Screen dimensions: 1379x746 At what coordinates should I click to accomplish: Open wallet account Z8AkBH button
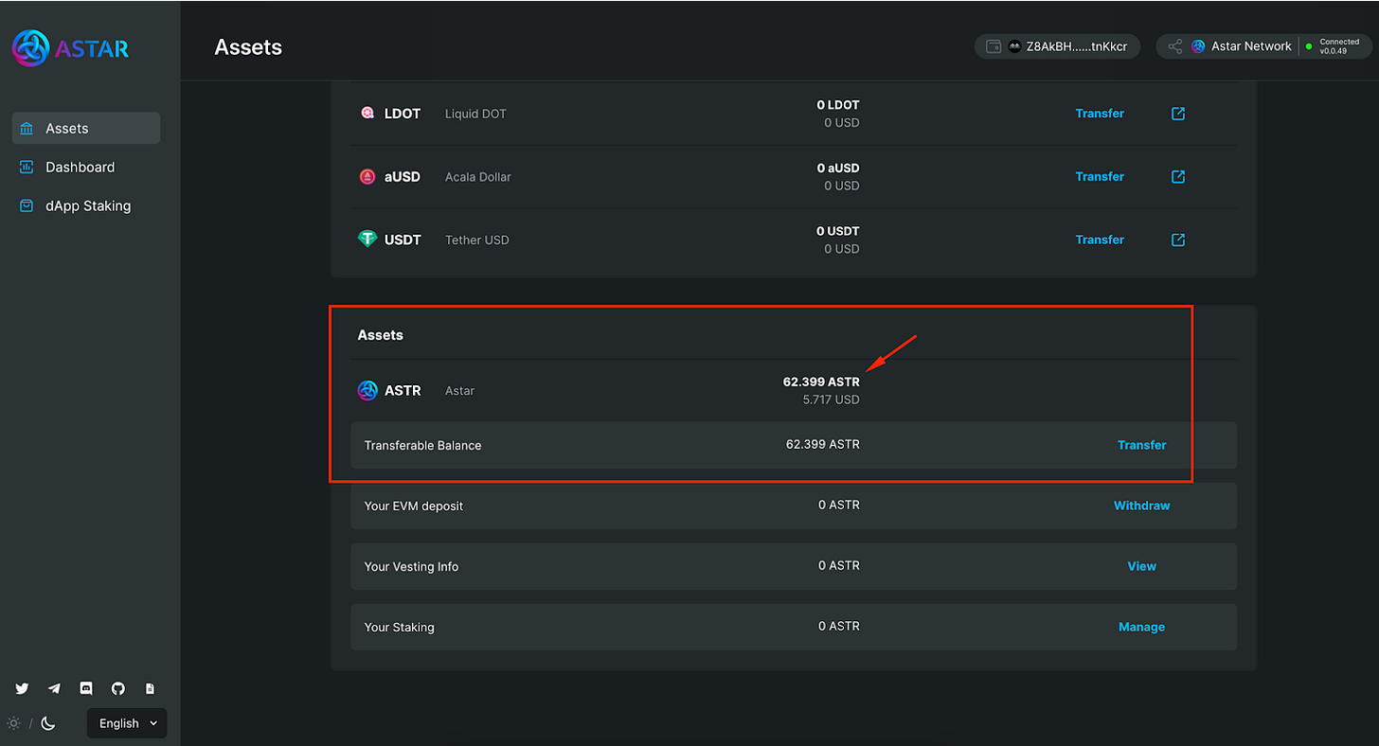pos(1057,46)
